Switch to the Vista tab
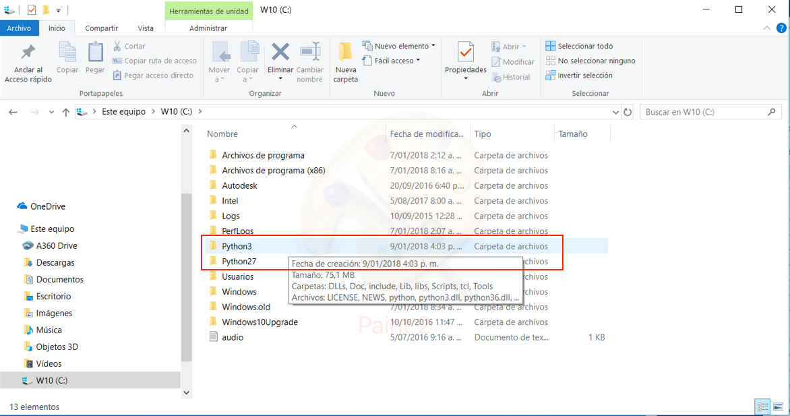Screen dimensions: 790x416 (x=146, y=28)
